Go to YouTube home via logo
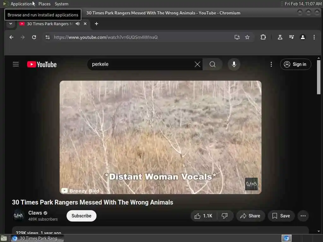The width and height of the screenshot is (323, 242). [42, 64]
